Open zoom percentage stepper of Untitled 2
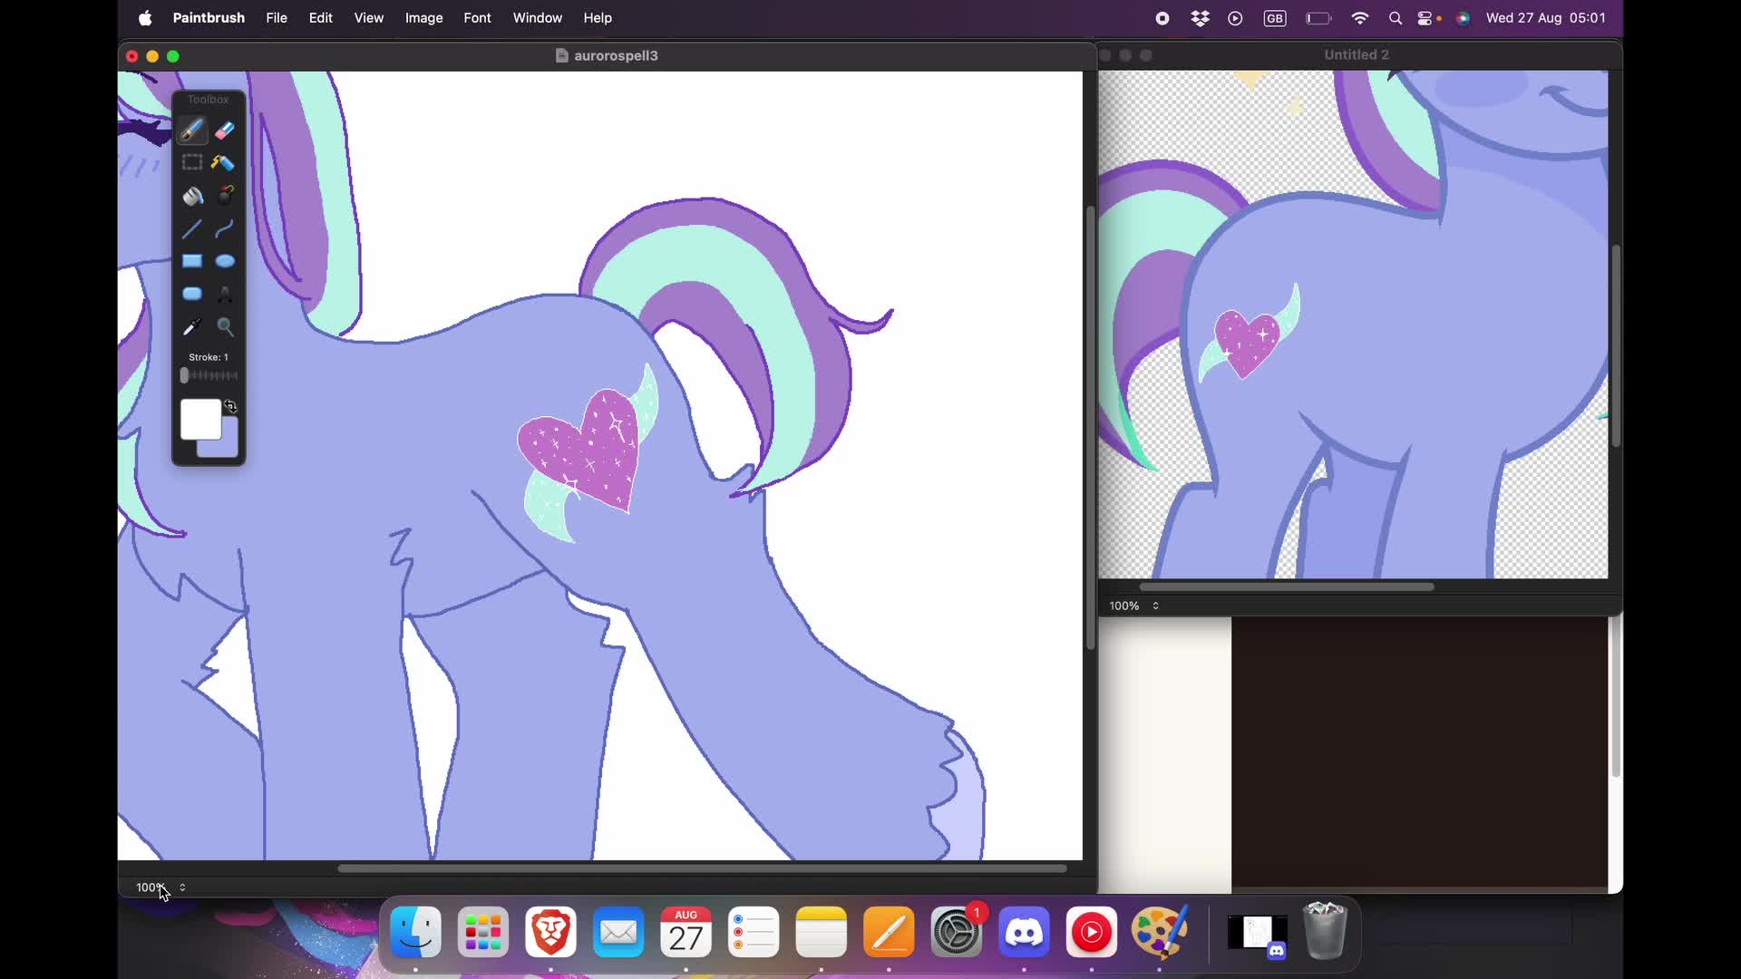This screenshot has height=979, width=1741. coord(1155,606)
